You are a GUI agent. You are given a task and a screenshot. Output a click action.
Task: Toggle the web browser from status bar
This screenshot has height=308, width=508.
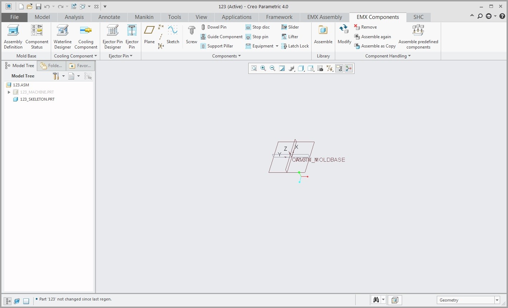pyautogui.click(x=17, y=301)
